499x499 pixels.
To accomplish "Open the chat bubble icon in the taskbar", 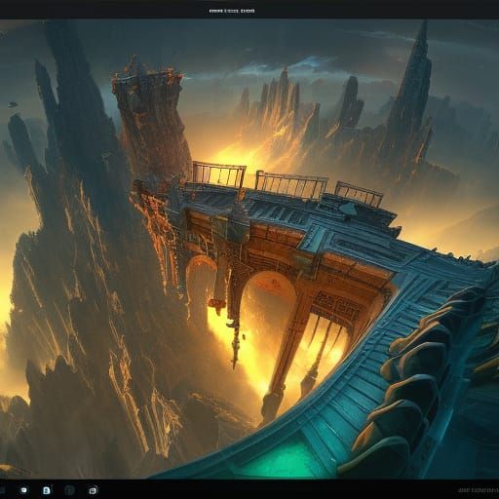I will tap(23, 490).
